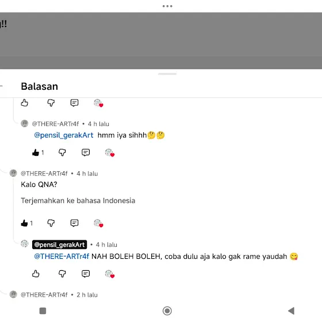Tap the Android back triangle button
The width and height of the screenshot is (322, 322).
pyautogui.click(x=291, y=310)
